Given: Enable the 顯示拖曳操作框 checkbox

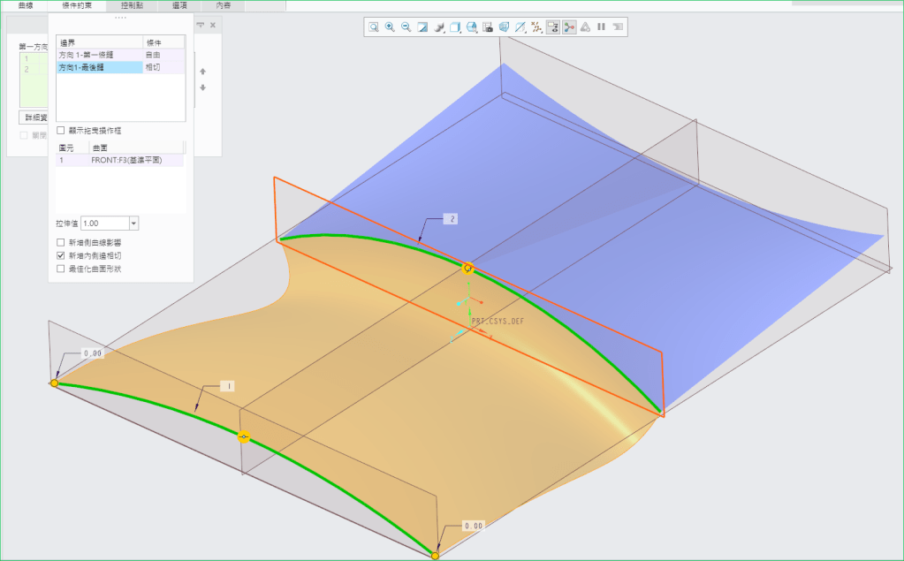Looking at the screenshot, I should (61, 131).
